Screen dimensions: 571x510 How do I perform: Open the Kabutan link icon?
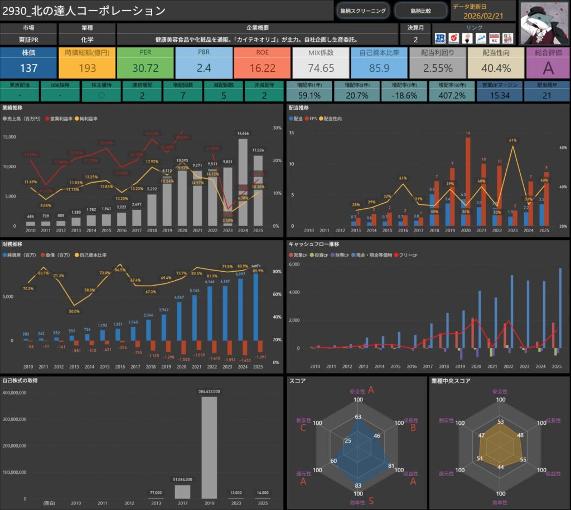454,38
